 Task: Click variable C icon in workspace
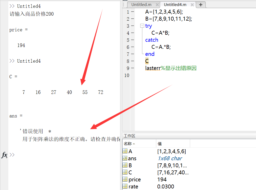click(x=125, y=172)
